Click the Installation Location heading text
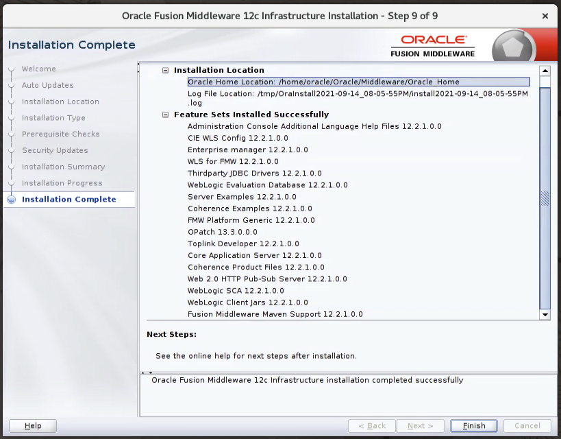The height and width of the screenshot is (439, 561). (219, 70)
